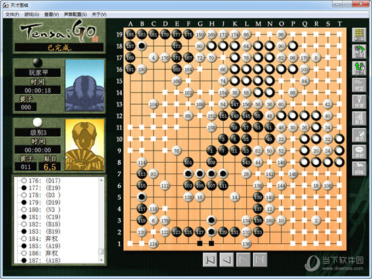Click the move list scrollbar down arrow
This screenshot has width=372, height=279.
[101, 260]
